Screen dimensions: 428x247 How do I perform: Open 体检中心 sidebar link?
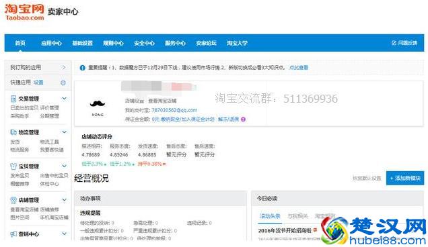(49, 184)
